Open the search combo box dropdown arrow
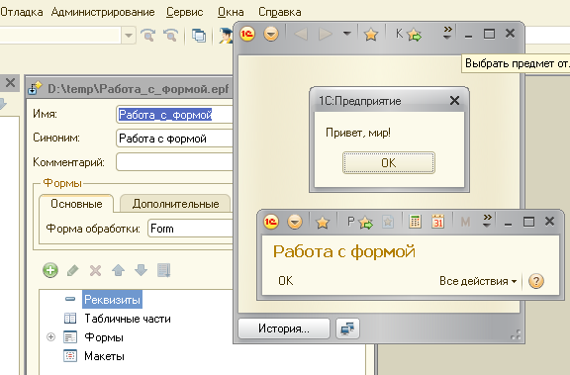The width and height of the screenshot is (570, 375). (x=129, y=36)
